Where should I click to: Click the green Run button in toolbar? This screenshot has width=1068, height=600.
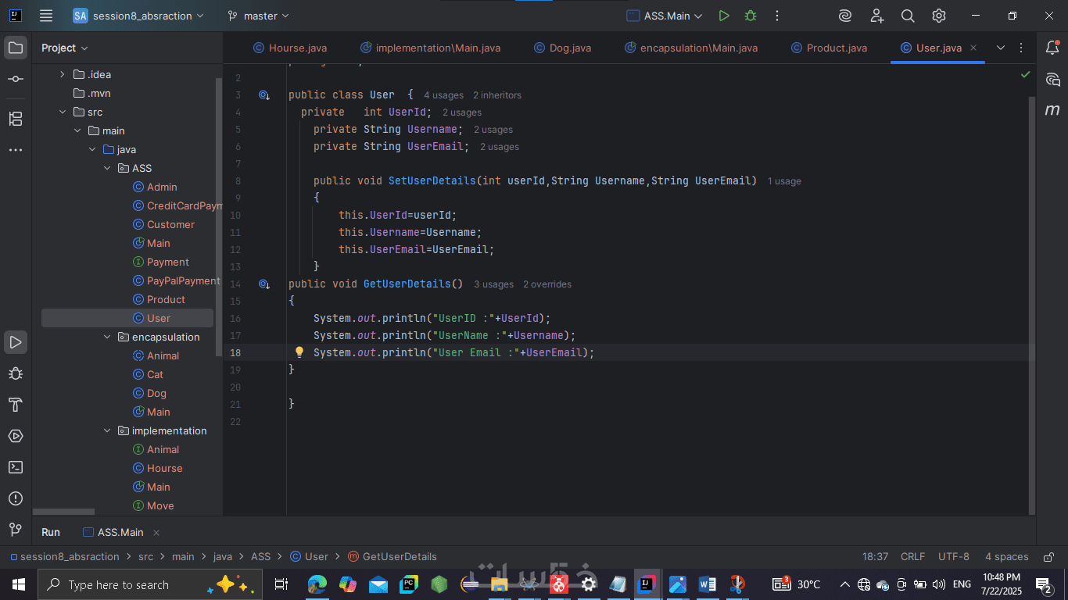[724, 16]
